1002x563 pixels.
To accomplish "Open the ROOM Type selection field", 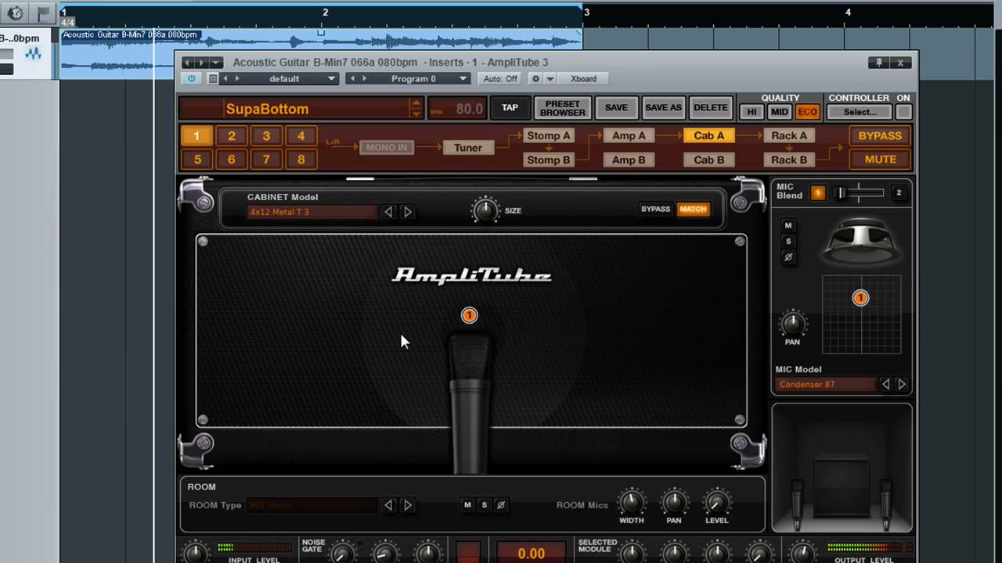I will pos(312,505).
